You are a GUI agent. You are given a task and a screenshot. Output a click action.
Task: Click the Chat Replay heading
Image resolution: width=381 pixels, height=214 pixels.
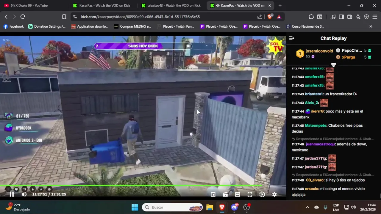point(333,38)
